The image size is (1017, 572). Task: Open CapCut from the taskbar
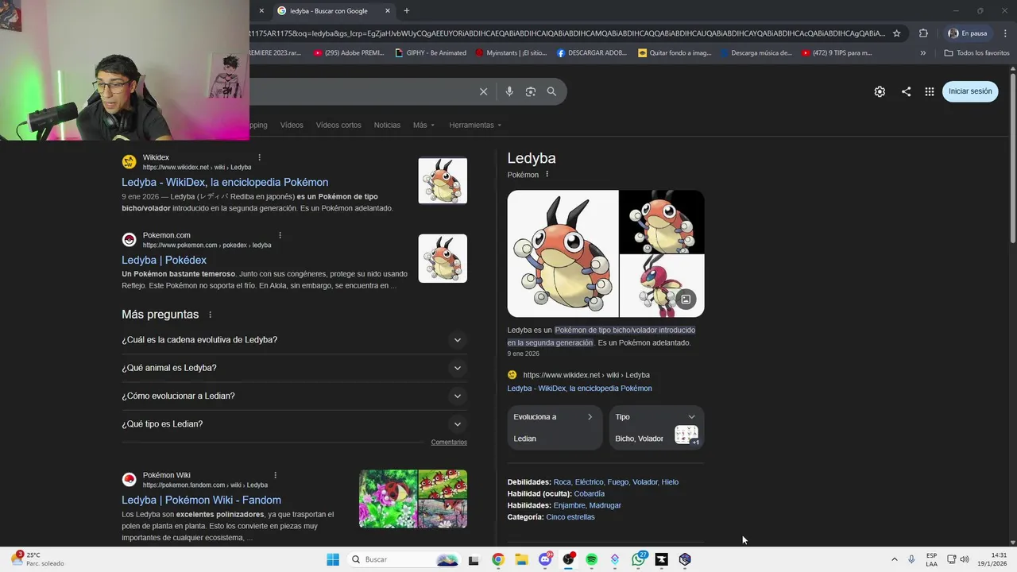tap(661, 559)
